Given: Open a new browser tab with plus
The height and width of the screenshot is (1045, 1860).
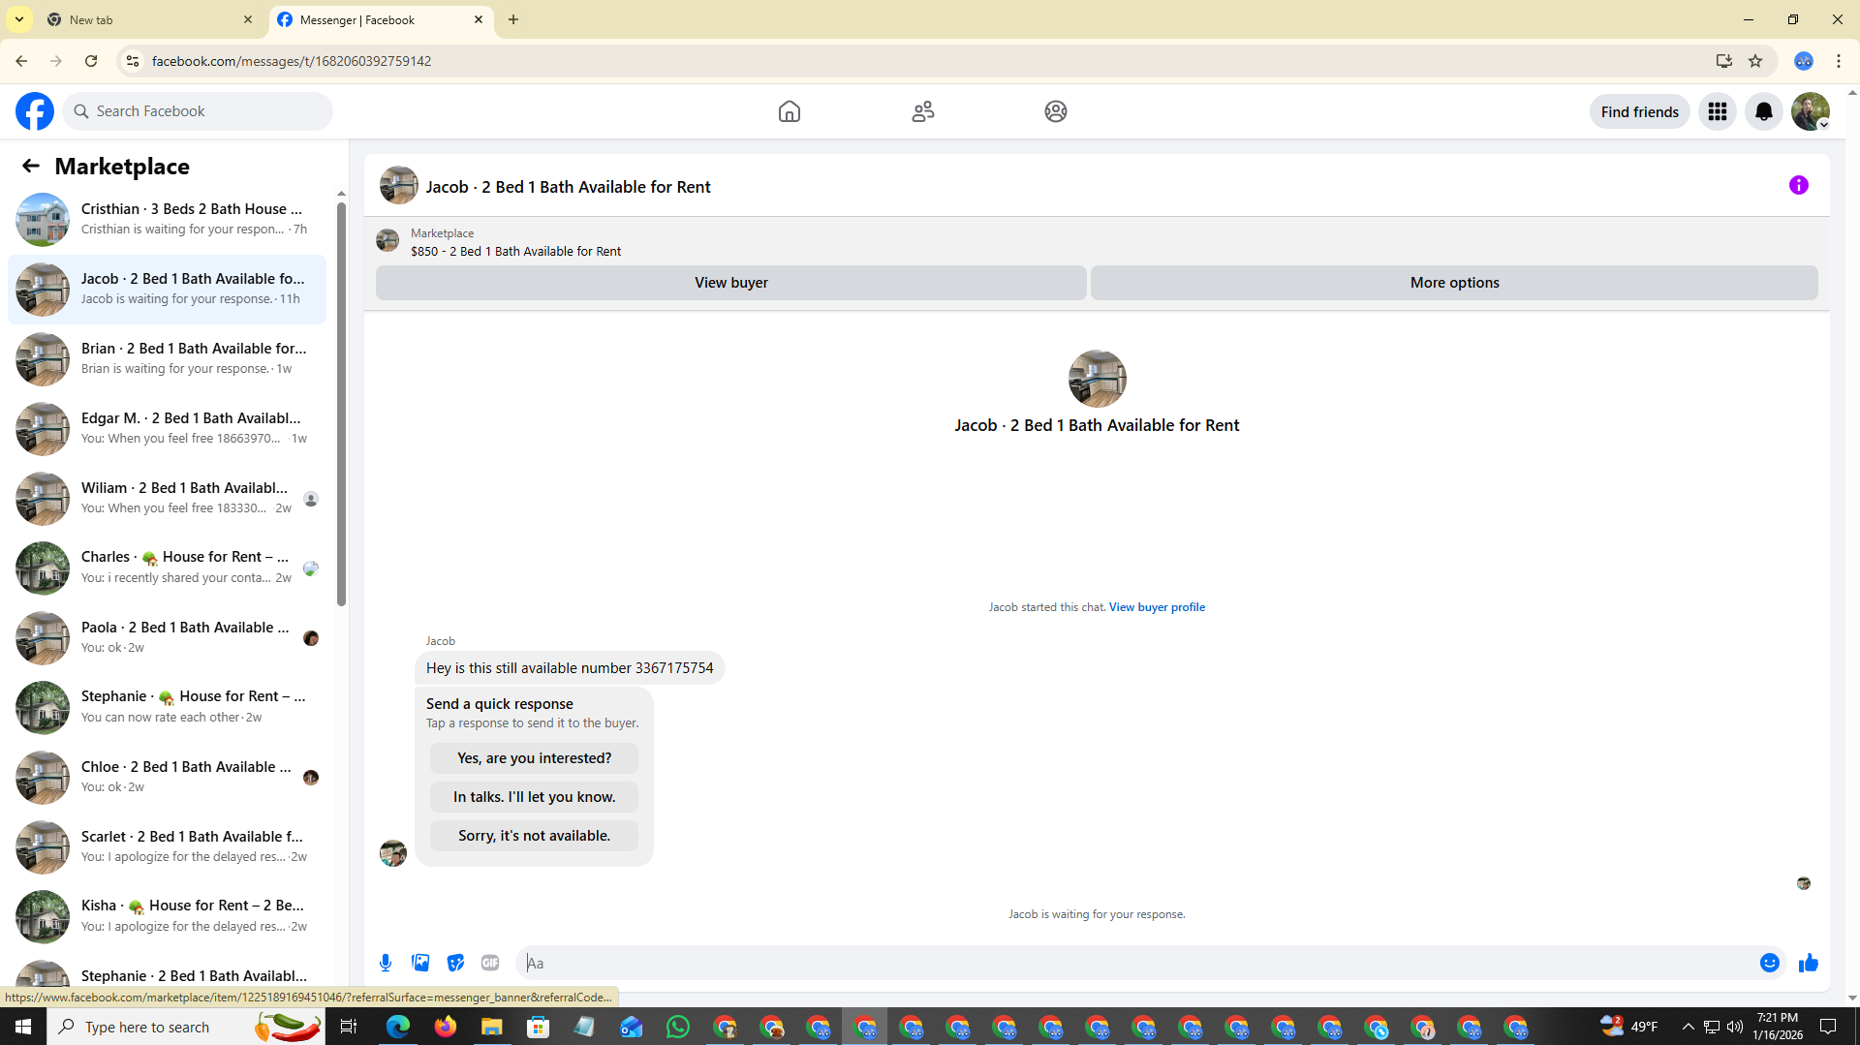Looking at the screenshot, I should [513, 19].
